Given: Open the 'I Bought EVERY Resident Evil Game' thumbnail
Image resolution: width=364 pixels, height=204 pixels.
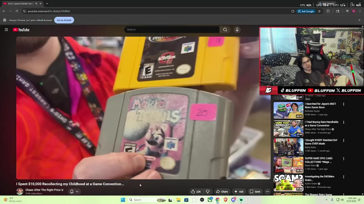Looking at the screenshot, I should coord(288,146).
